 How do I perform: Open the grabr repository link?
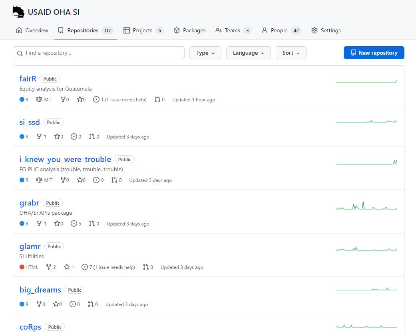coord(29,203)
